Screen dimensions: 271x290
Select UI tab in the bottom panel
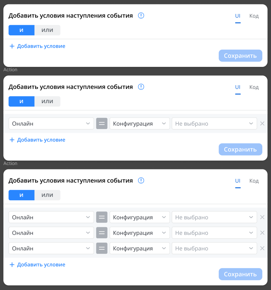pyautogui.click(x=238, y=181)
